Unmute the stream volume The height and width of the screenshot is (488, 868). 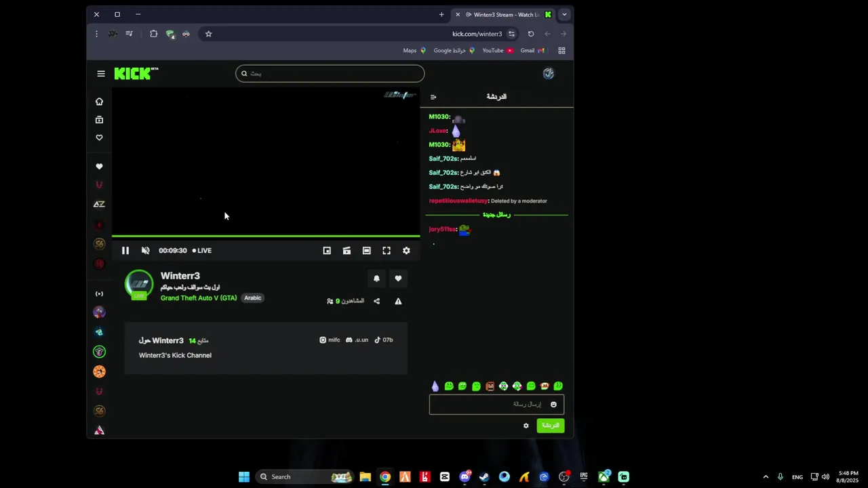(x=145, y=251)
